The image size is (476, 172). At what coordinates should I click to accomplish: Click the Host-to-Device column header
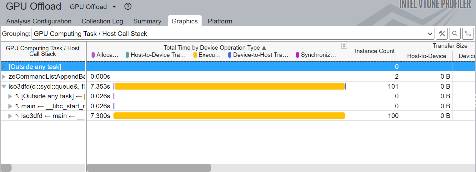[427, 56]
